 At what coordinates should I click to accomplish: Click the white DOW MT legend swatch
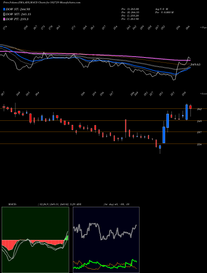click(5, 14)
